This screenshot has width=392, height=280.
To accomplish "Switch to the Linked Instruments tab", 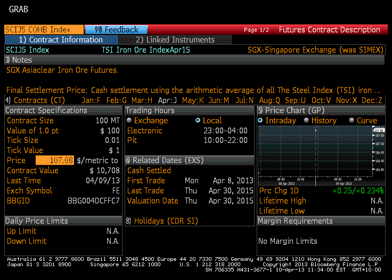I will click(x=175, y=40).
